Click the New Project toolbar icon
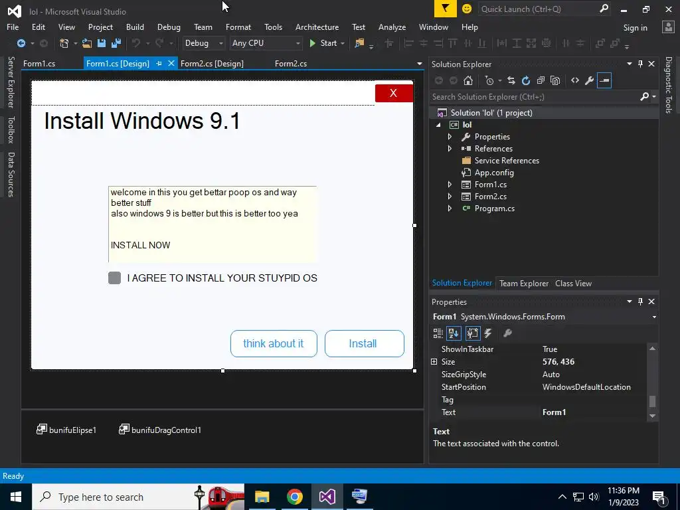The height and width of the screenshot is (510, 680). point(64,43)
